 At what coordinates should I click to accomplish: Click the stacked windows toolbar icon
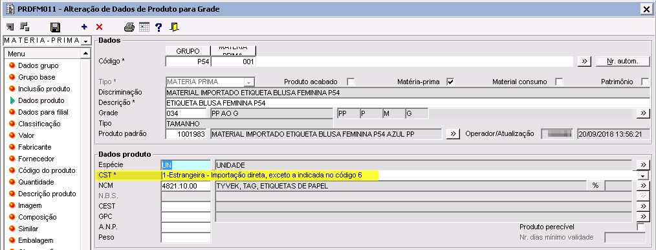(25, 27)
